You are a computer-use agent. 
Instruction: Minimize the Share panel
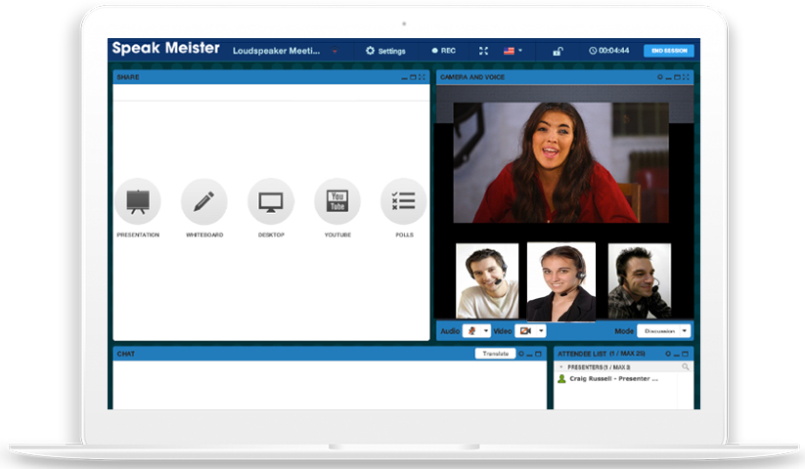[x=405, y=78]
